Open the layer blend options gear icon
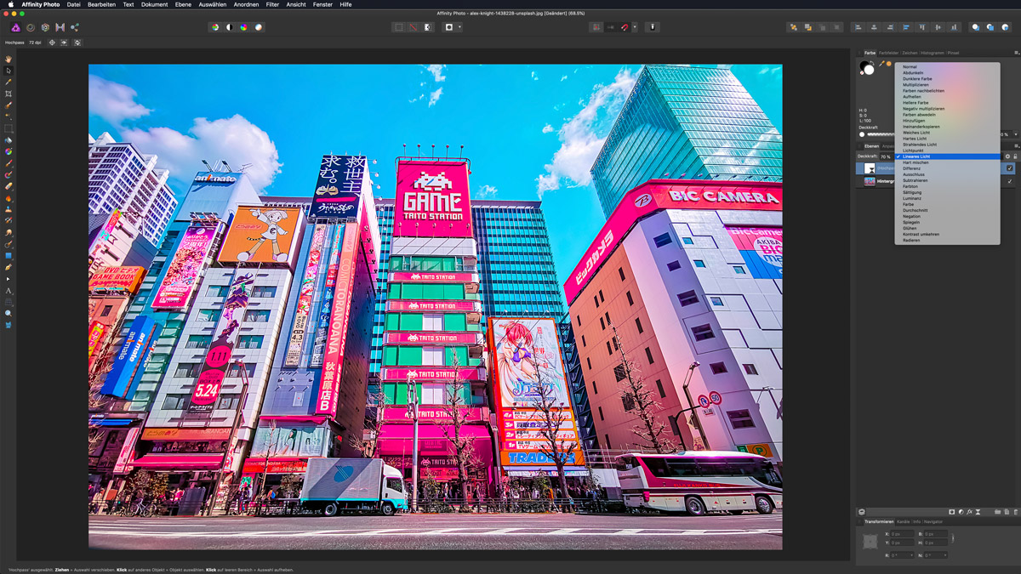 click(1008, 156)
